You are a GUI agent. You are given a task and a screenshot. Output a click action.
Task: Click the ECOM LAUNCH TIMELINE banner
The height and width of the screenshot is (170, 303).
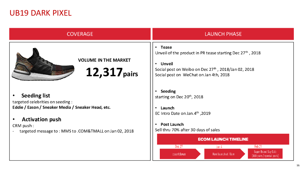pos(223,139)
